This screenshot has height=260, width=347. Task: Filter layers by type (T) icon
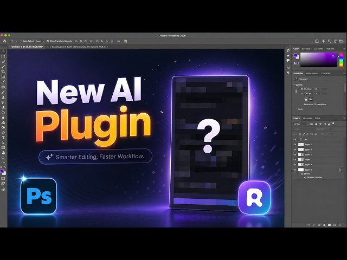320,124
